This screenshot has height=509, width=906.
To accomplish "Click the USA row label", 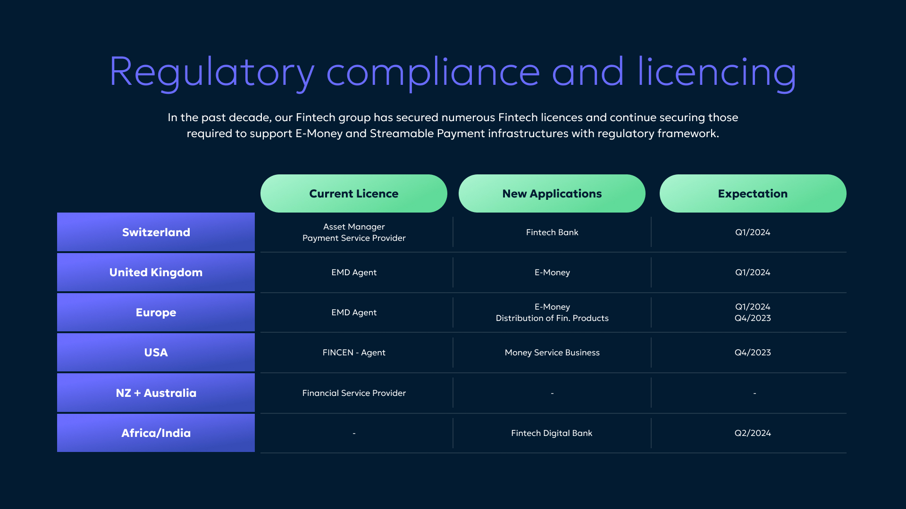I will [x=156, y=353].
